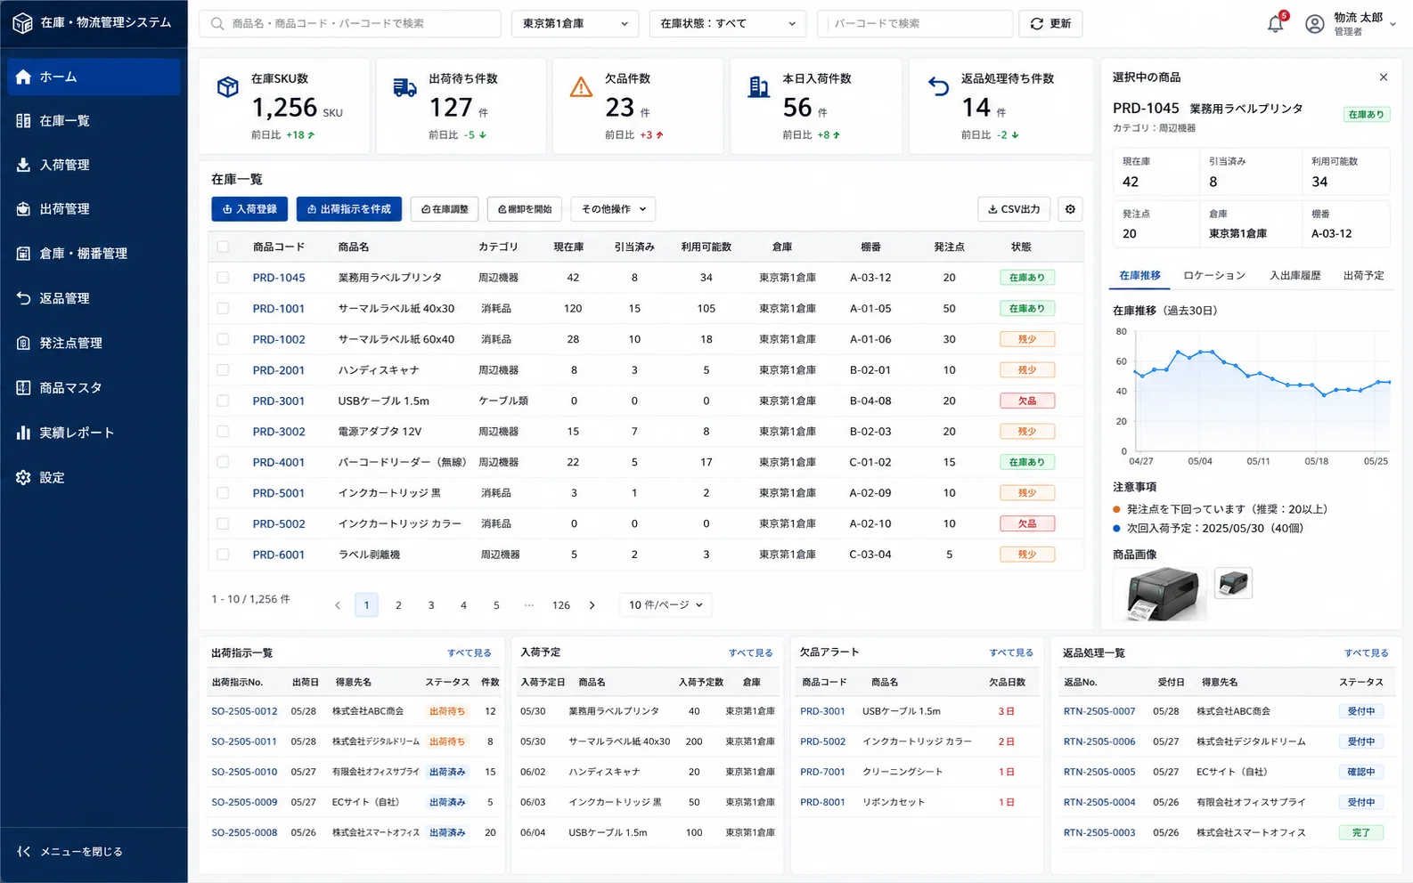Click the CSV出力 button
This screenshot has height=883, width=1413.
pos(1014,209)
